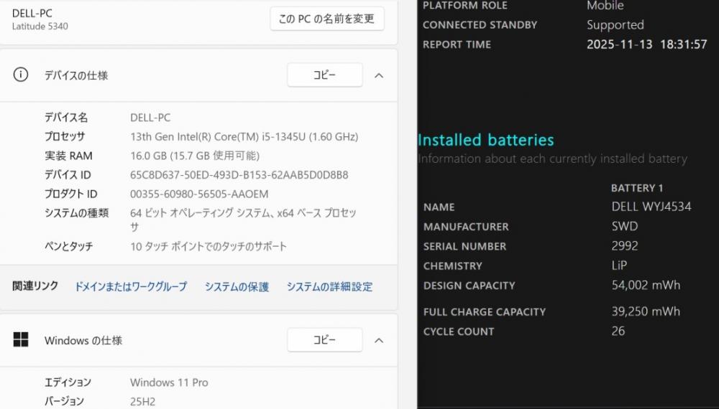Viewport: 719px width, 409px height.
Task: Click the デバイス ID value text
Action: (x=239, y=175)
